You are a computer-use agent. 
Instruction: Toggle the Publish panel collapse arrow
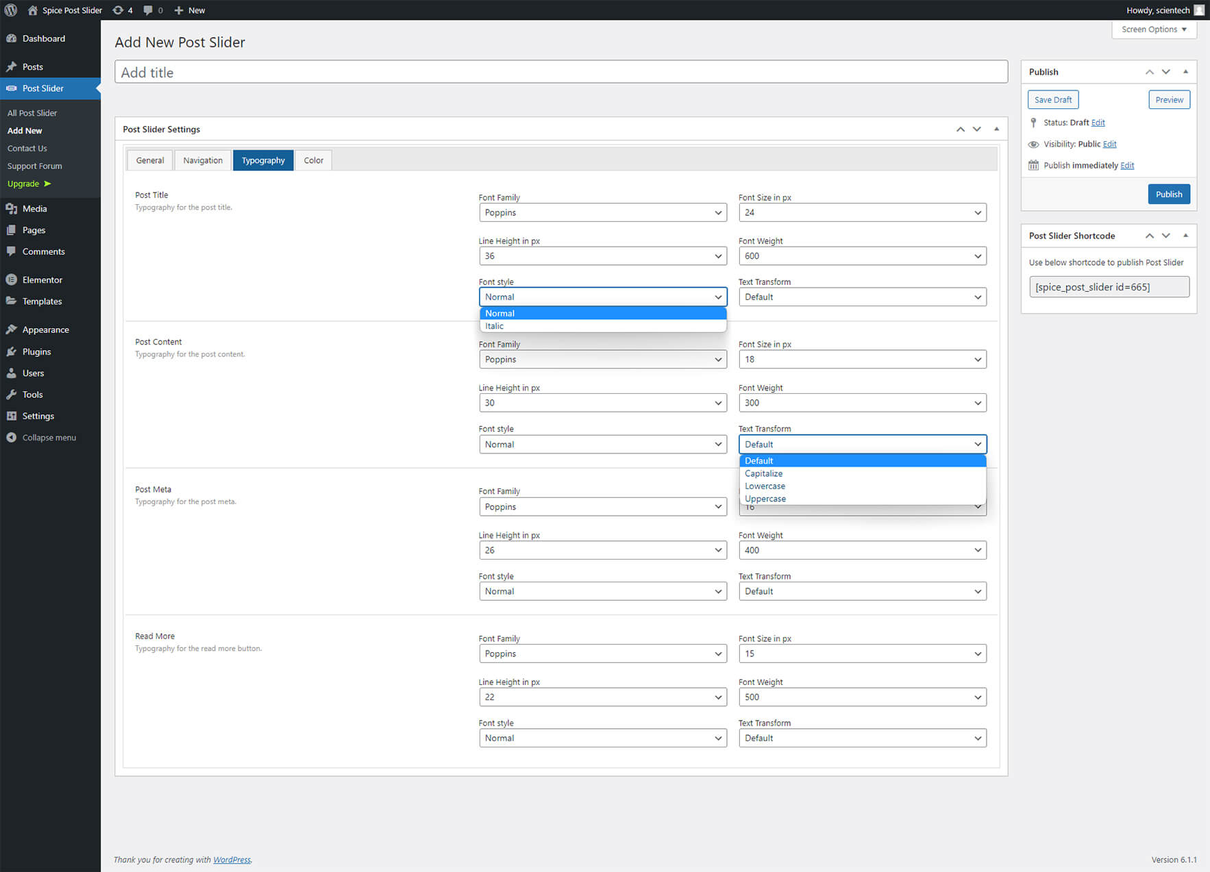click(1185, 72)
